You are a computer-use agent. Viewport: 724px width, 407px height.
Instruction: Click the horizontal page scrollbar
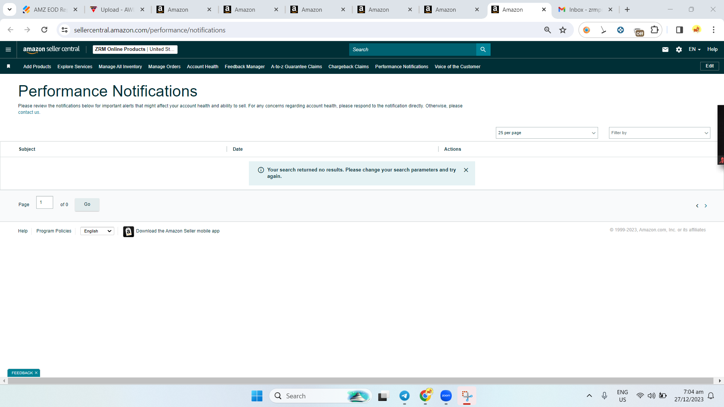(x=360, y=381)
